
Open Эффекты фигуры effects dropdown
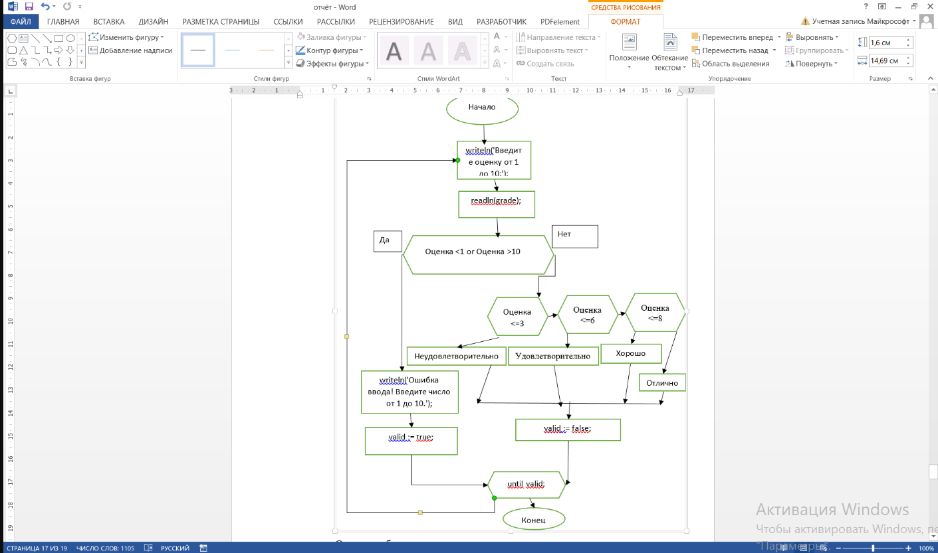(332, 64)
